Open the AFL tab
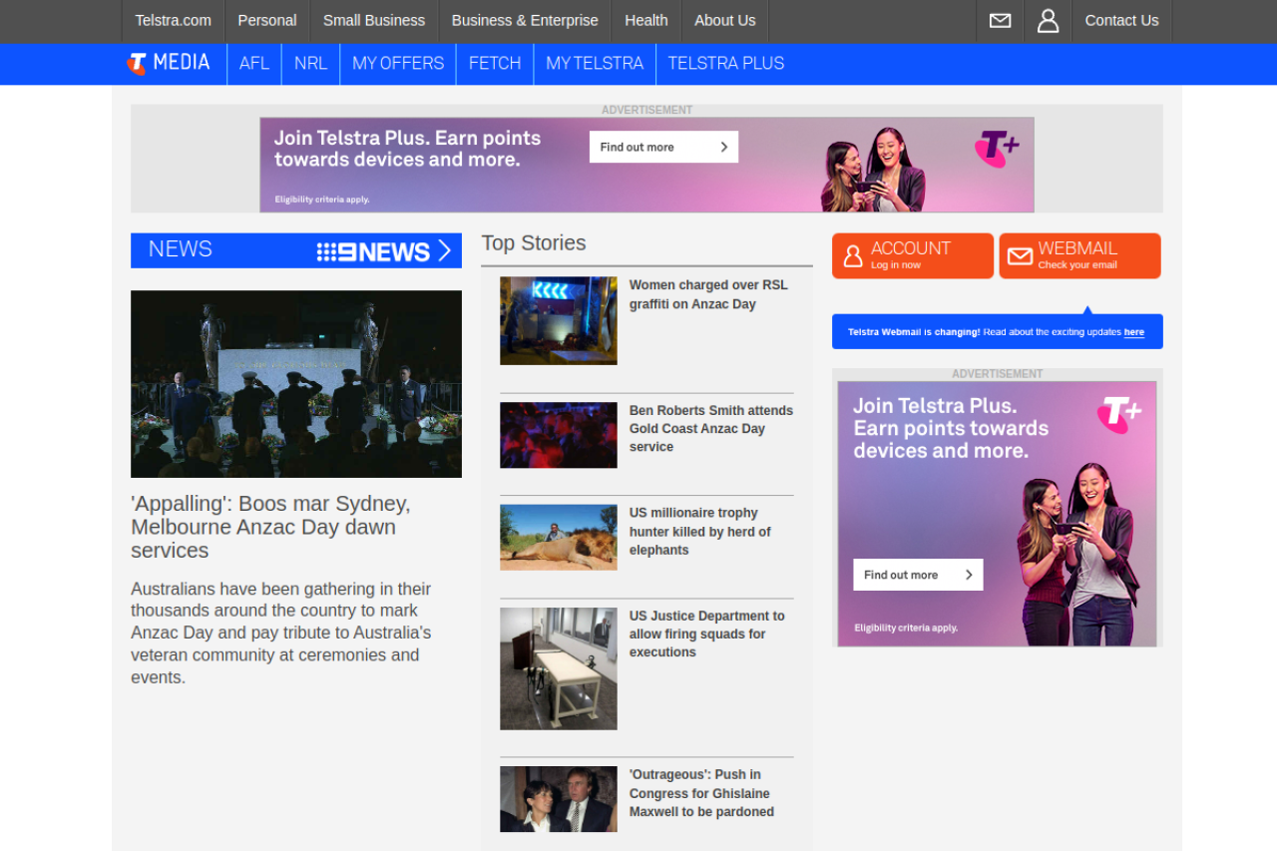 (254, 64)
